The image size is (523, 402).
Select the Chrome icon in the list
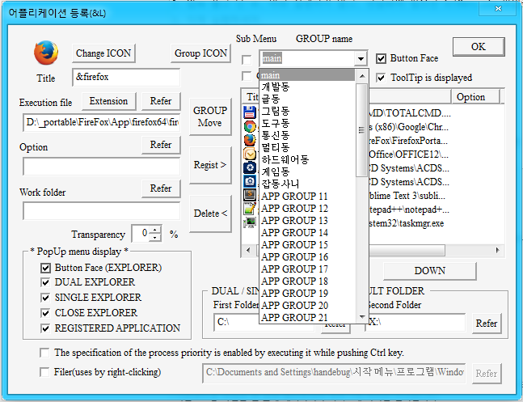tap(250, 126)
